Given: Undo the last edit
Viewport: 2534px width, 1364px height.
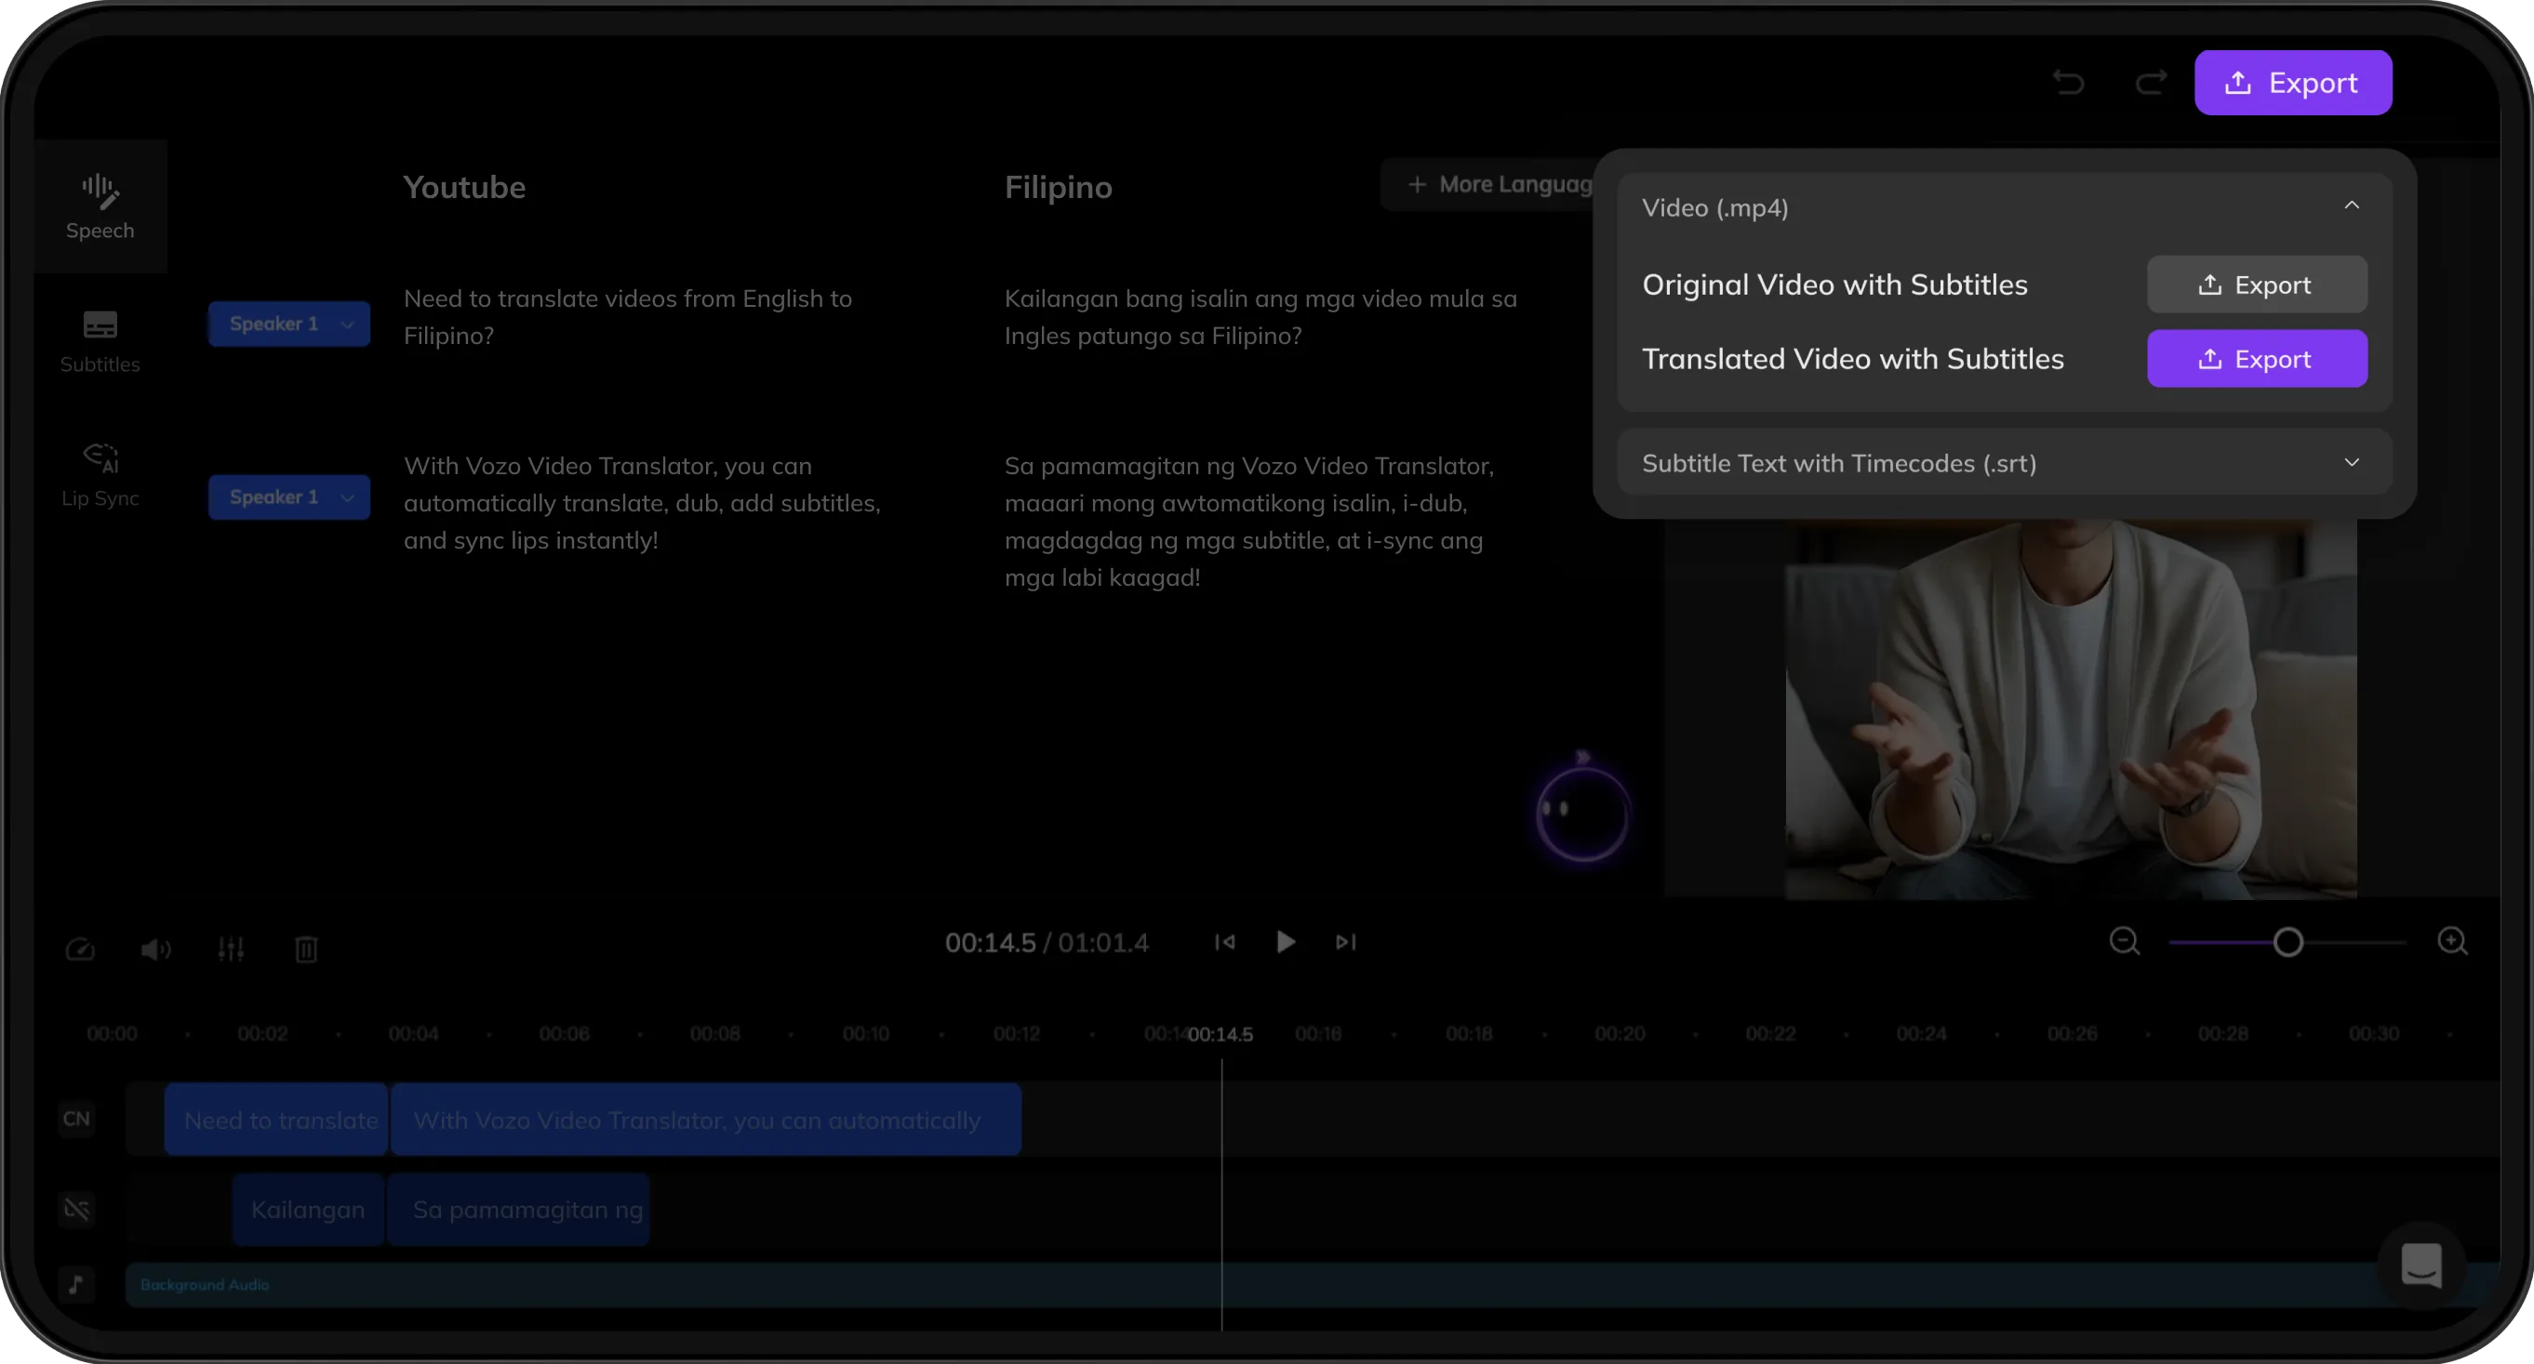Looking at the screenshot, I should tap(2069, 83).
